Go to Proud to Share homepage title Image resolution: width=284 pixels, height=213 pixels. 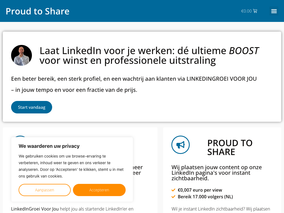click(37, 11)
